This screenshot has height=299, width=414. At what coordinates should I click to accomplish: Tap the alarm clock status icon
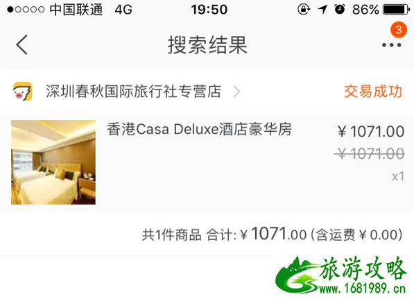[340, 10]
